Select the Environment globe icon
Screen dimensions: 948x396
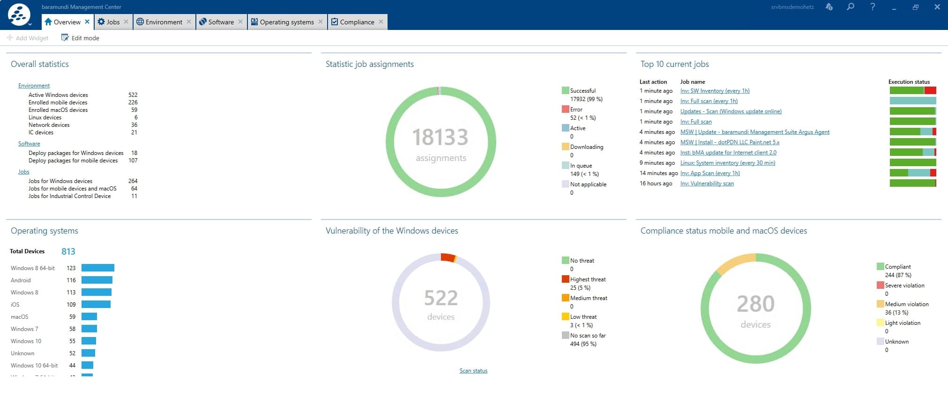point(140,22)
